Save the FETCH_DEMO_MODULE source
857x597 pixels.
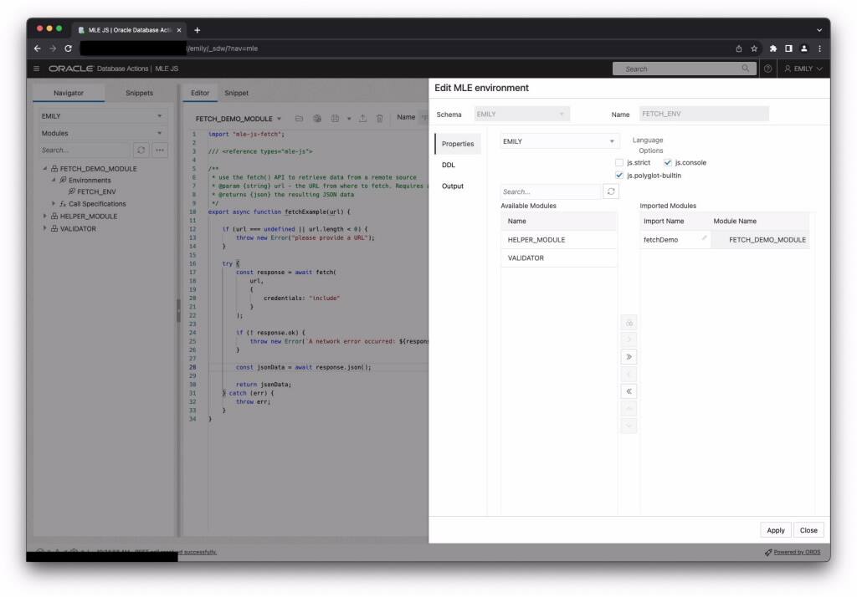[335, 118]
